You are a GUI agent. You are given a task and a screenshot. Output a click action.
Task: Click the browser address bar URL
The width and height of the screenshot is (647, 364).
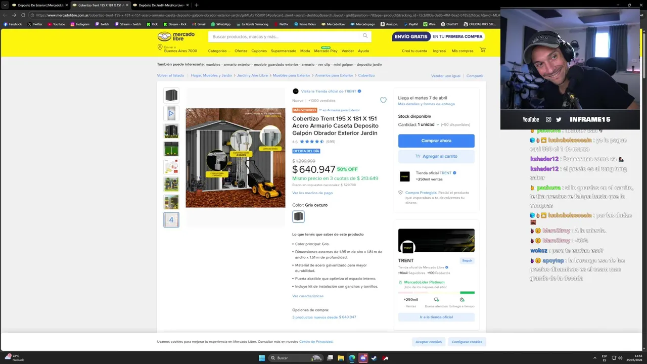(x=268, y=15)
